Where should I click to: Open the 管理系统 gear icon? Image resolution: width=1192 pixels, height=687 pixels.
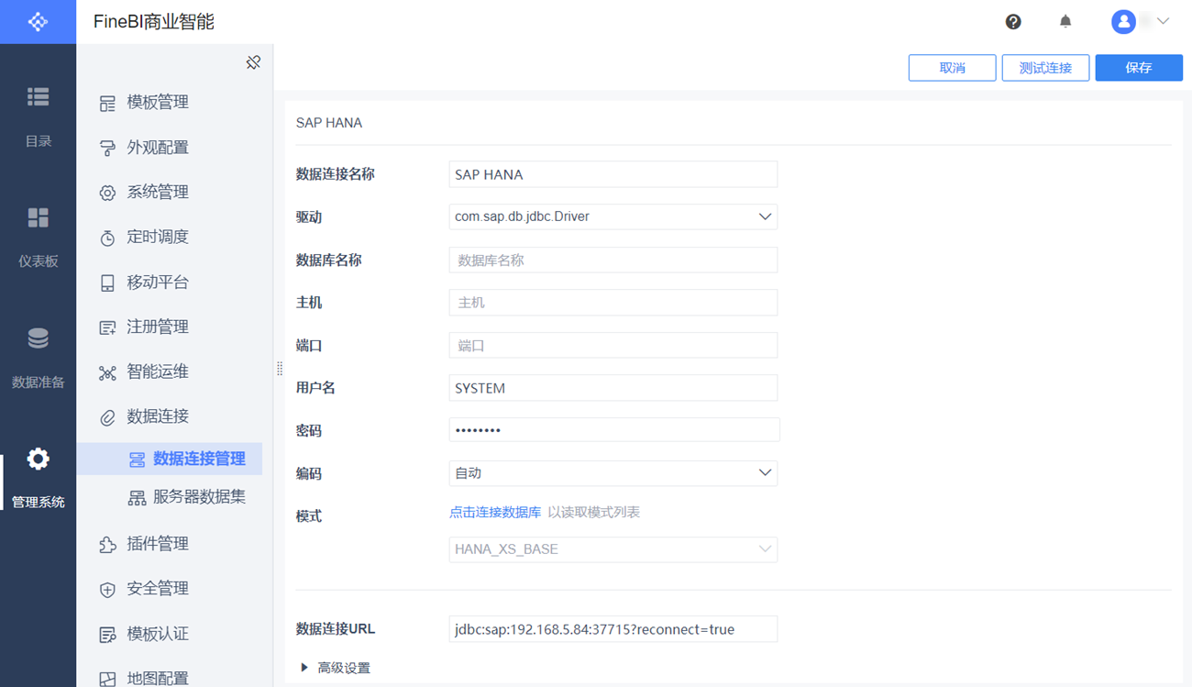tap(38, 459)
